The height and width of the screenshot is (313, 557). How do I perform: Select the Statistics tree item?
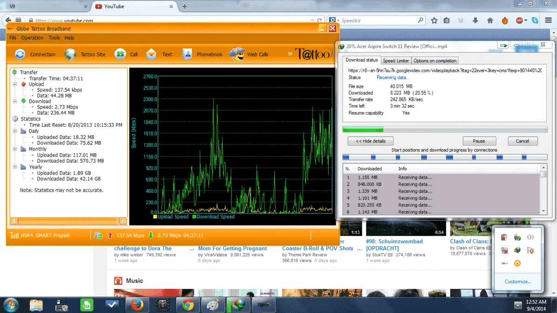tap(30, 119)
